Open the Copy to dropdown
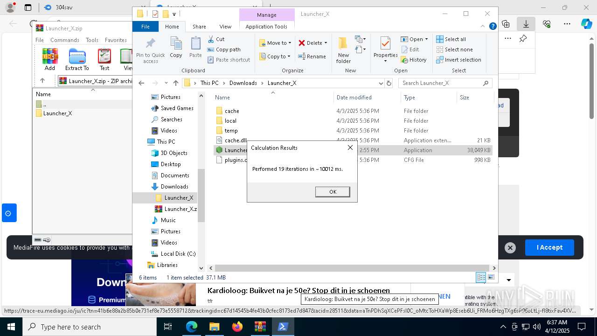 [275, 56]
